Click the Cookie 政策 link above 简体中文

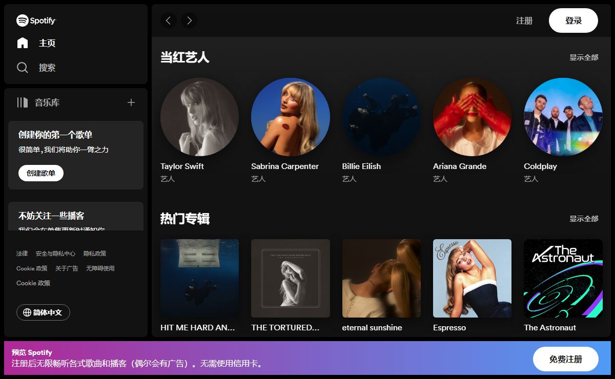tap(33, 283)
